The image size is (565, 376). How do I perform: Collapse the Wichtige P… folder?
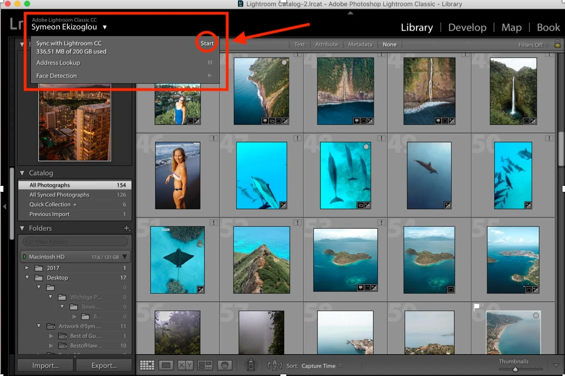coord(51,297)
